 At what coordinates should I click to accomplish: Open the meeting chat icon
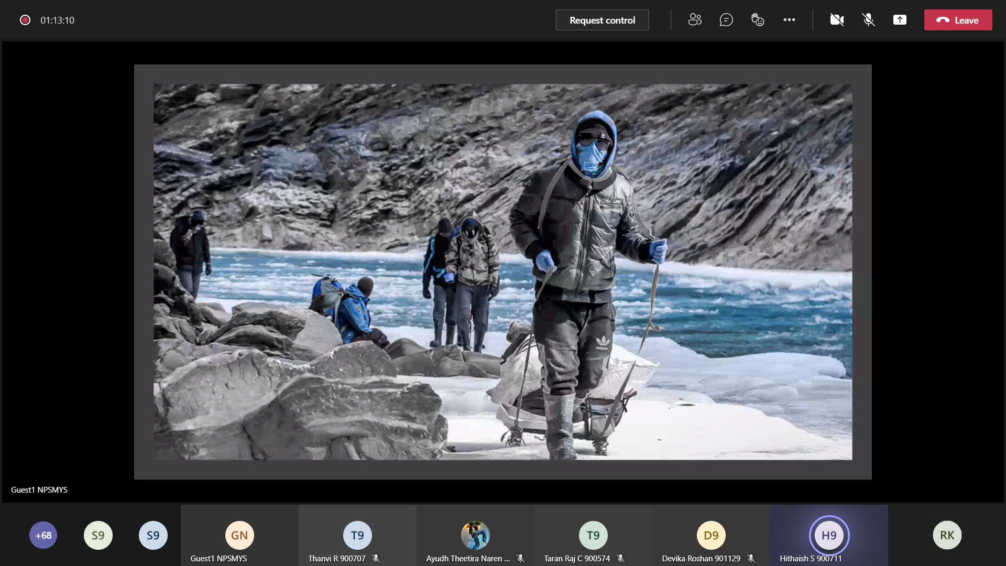click(x=726, y=20)
